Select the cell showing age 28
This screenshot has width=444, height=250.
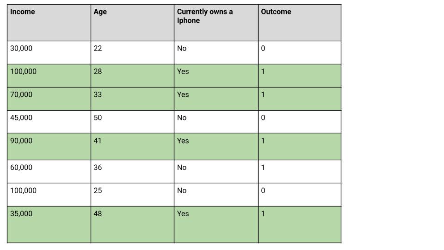click(133, 75)
